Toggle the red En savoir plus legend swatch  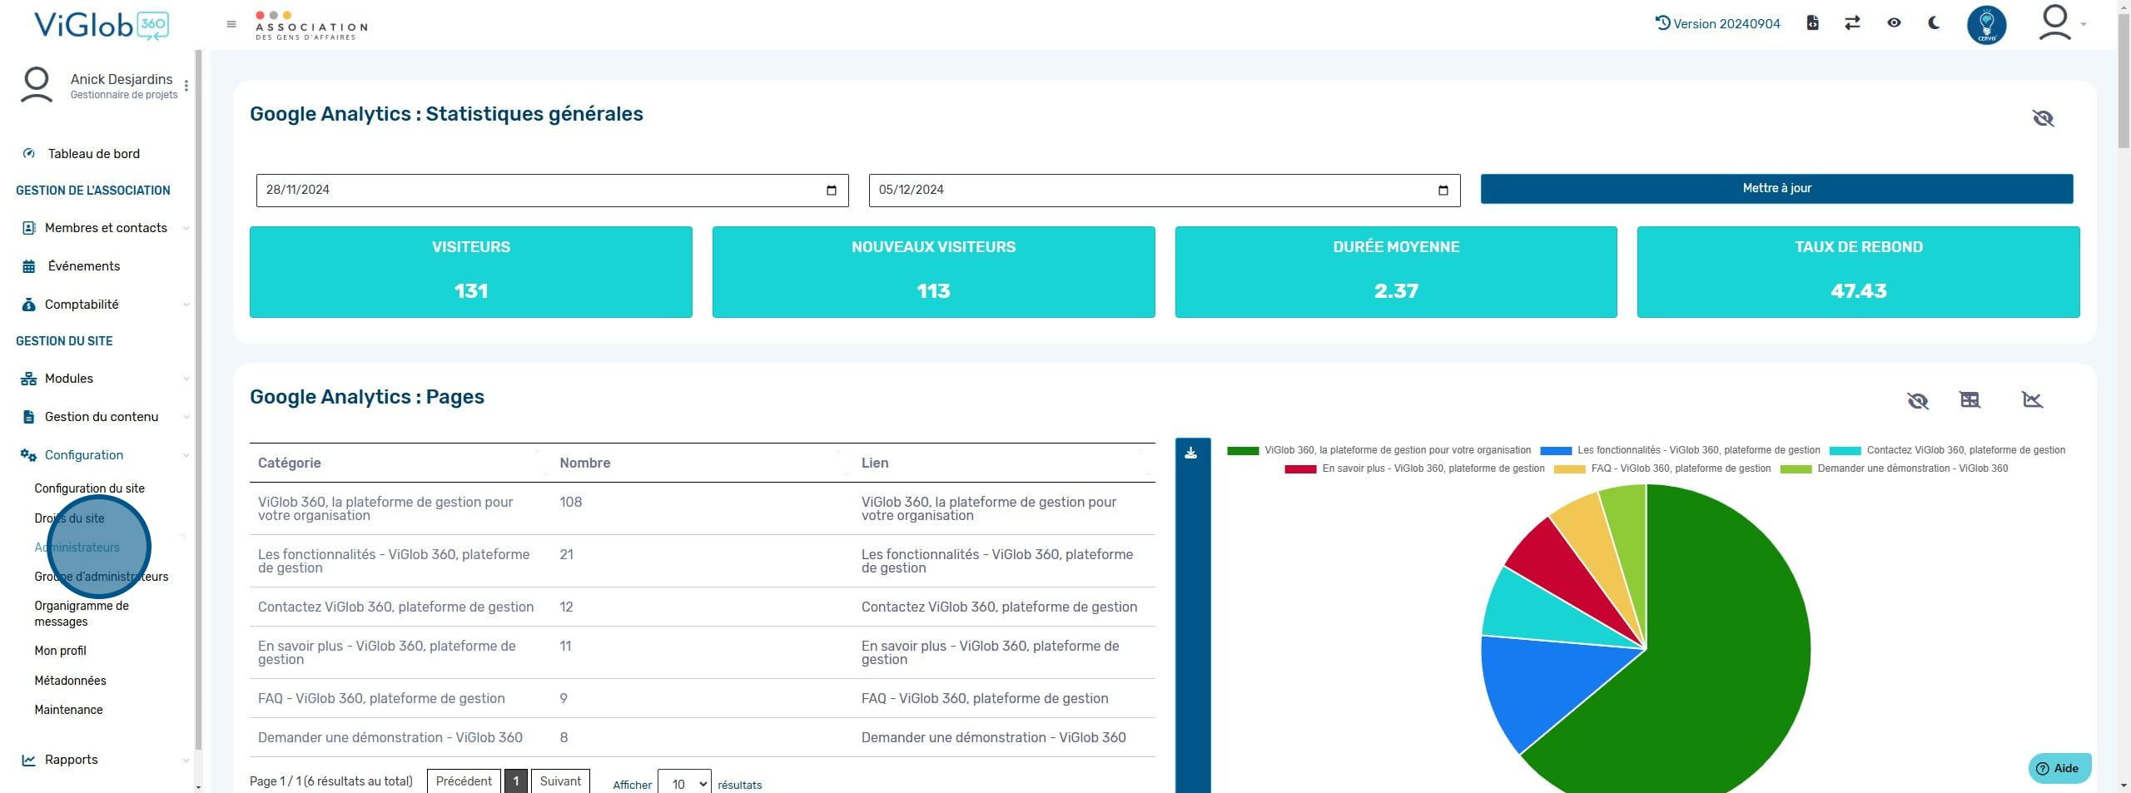1300,469
